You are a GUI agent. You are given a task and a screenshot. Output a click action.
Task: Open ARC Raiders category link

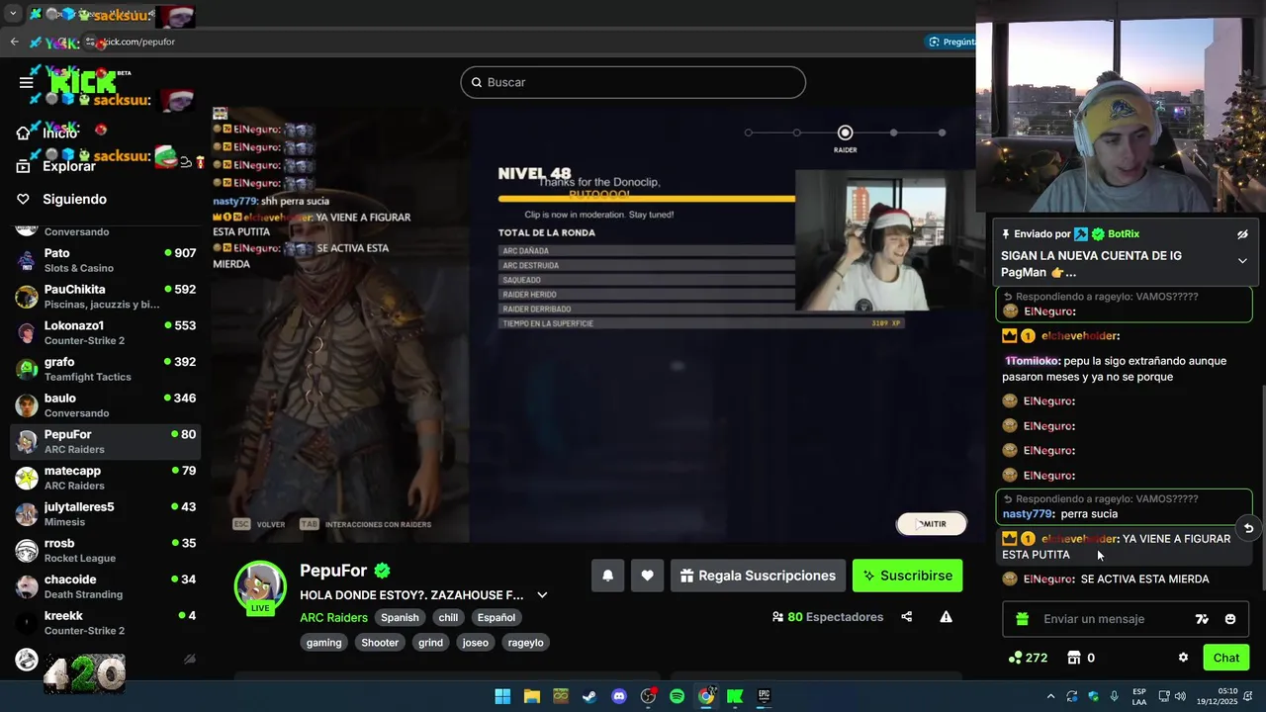click(x=333, y=617)
